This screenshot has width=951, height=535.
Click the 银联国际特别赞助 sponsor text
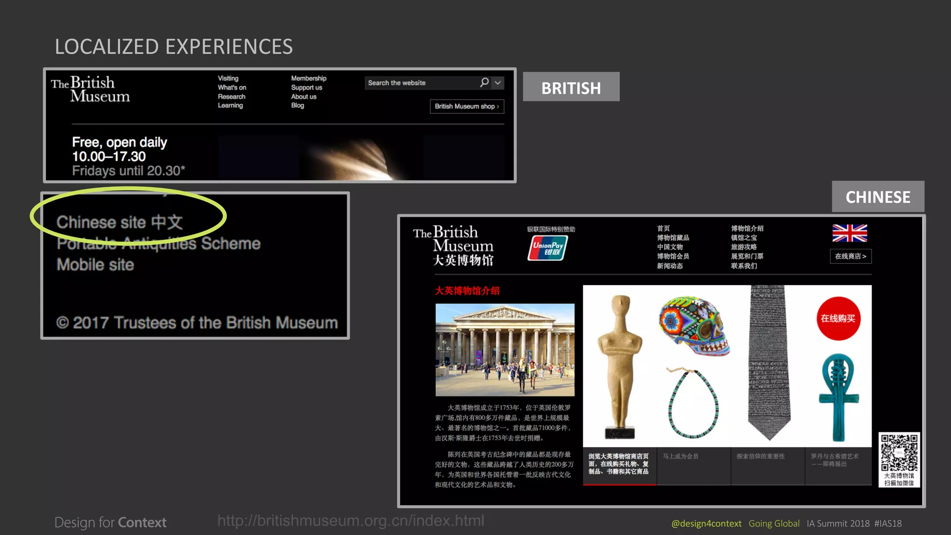coord(551,229)
